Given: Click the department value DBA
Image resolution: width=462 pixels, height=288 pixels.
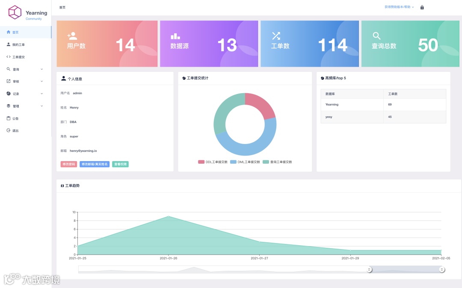Looking at the screenshot, I should (x=73, y=122).
